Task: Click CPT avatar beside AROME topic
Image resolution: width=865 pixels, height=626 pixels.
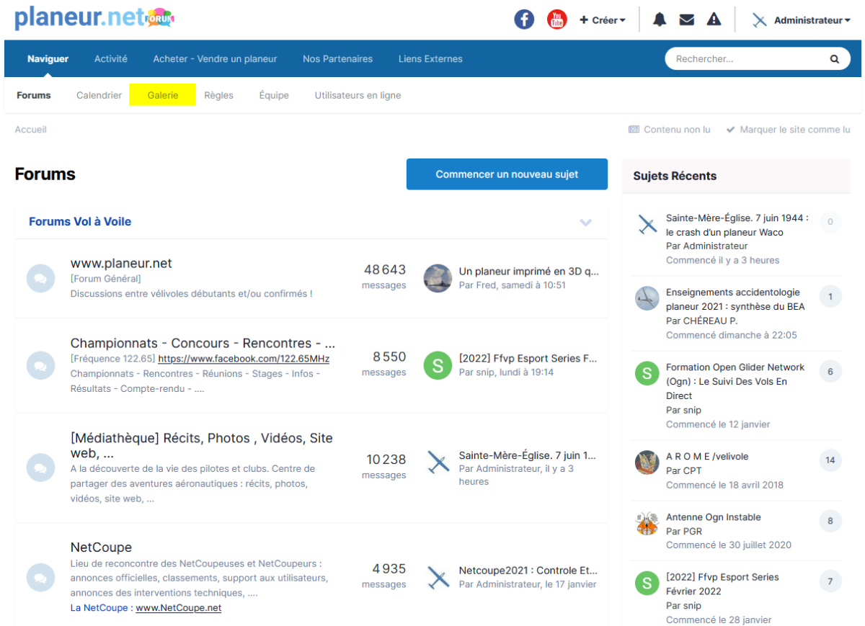Action: 647,462
